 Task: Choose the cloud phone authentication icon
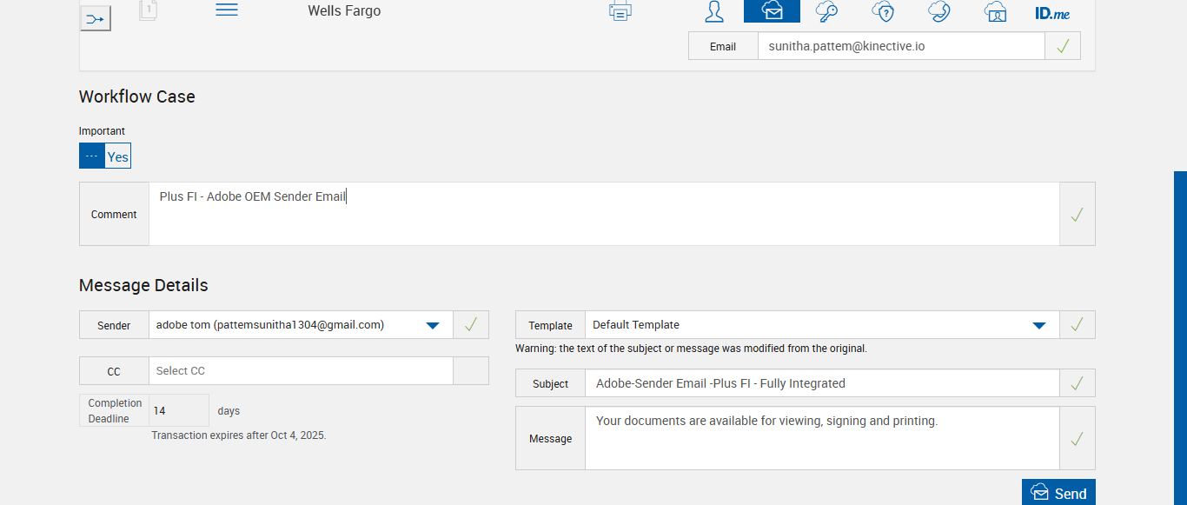pos(939,11)
